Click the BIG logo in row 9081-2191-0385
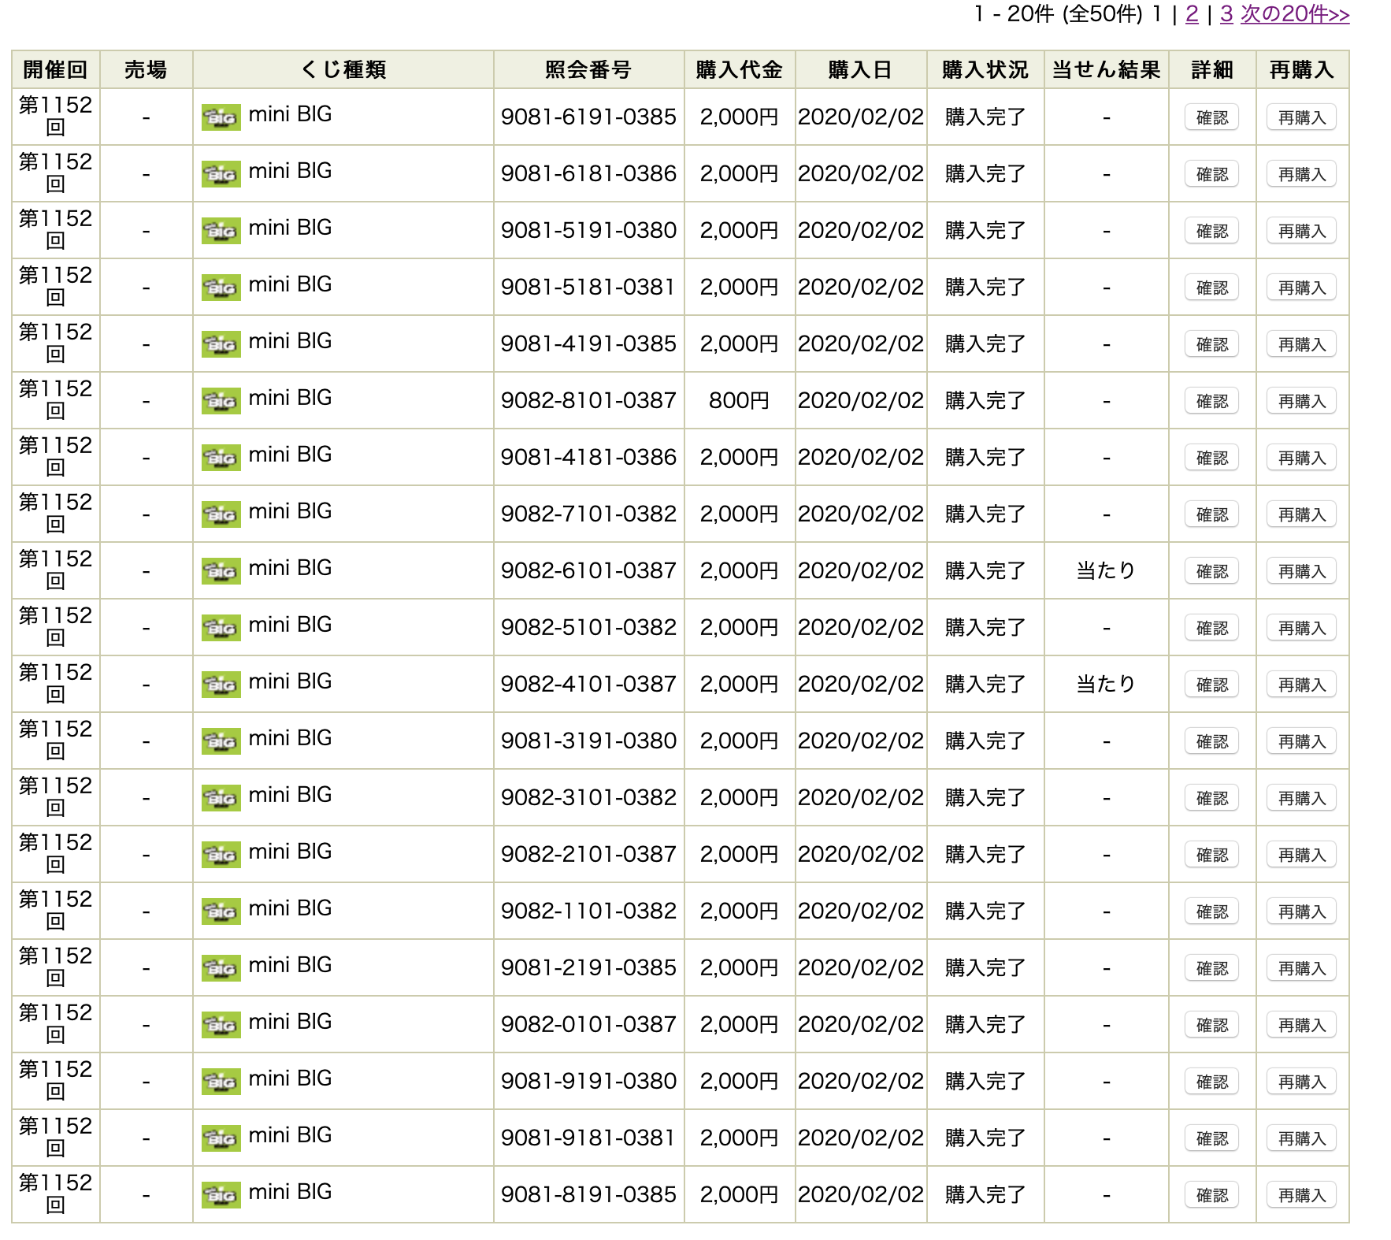 (221, 968)
